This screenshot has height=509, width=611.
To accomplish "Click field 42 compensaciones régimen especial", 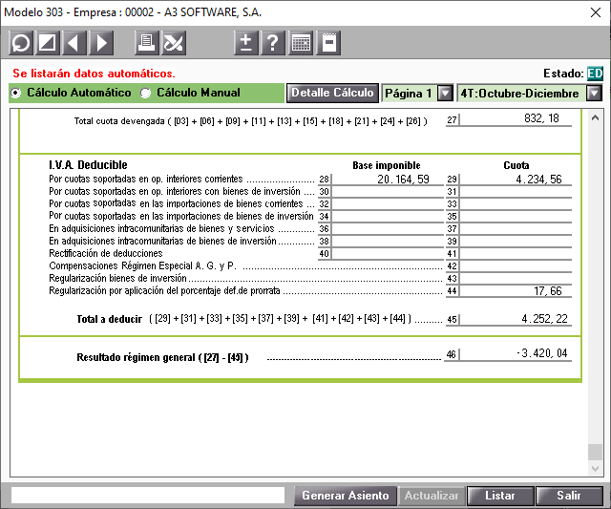I will pos(516,266).
